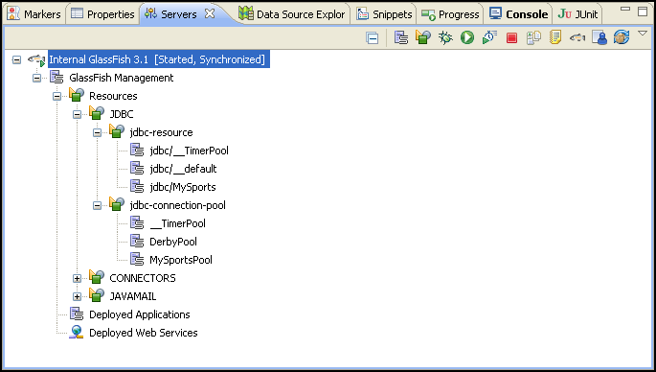Click the Resources folder icon
This screenshot has width=656, height=372.
[77, 95]
